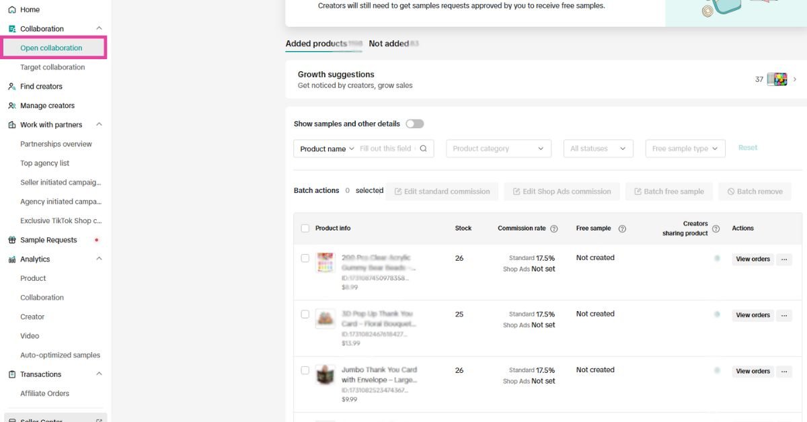
Task: Open Affiliate Orders under Transactions
Action: (x=44, y=394)
